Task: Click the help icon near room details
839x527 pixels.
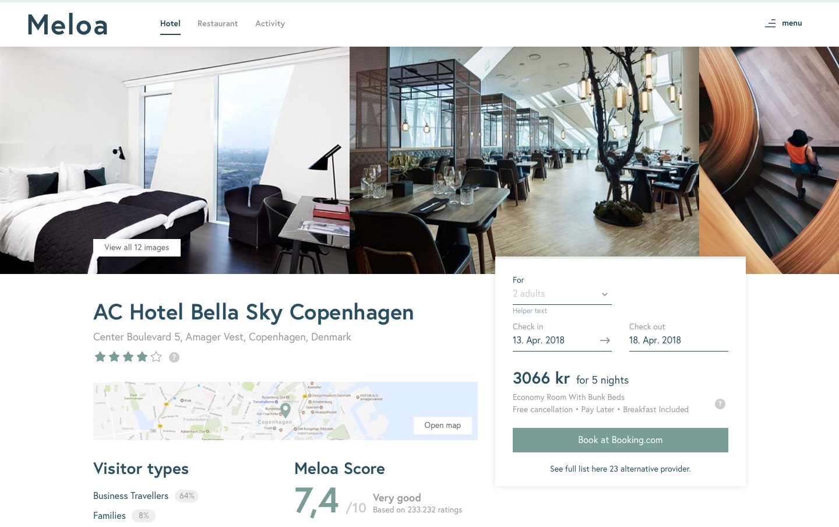Action: click(x=720, y=404)
